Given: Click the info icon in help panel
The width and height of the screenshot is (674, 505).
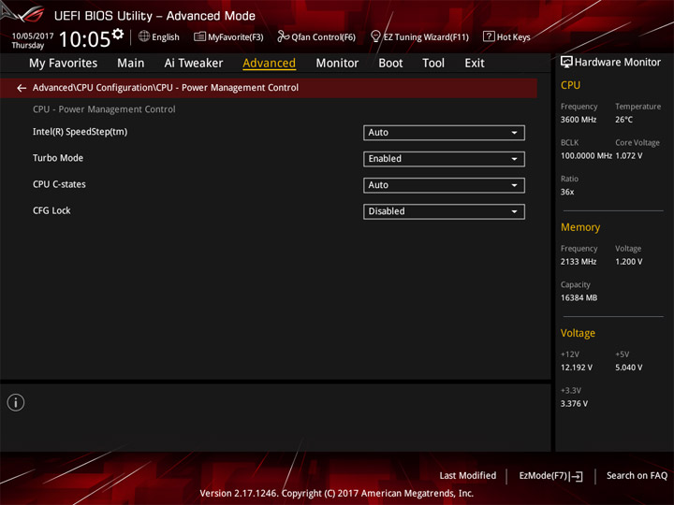Looking at the screenshot, I should coord(16,402).
